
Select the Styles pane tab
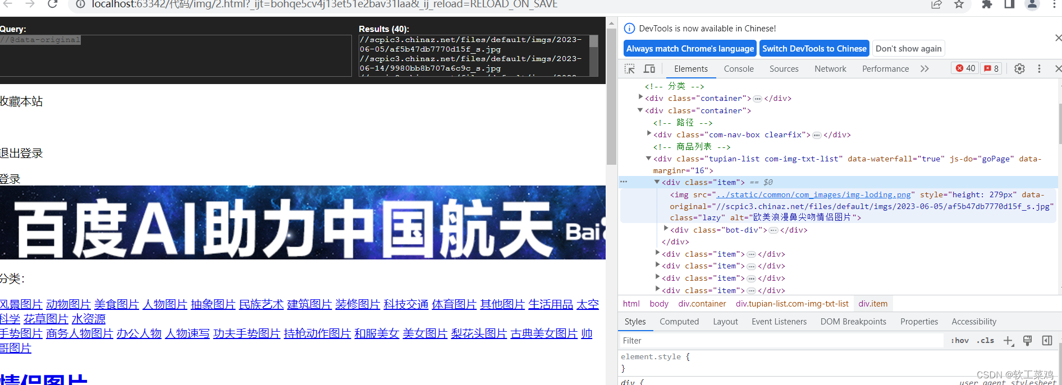(x=635, y=322)
